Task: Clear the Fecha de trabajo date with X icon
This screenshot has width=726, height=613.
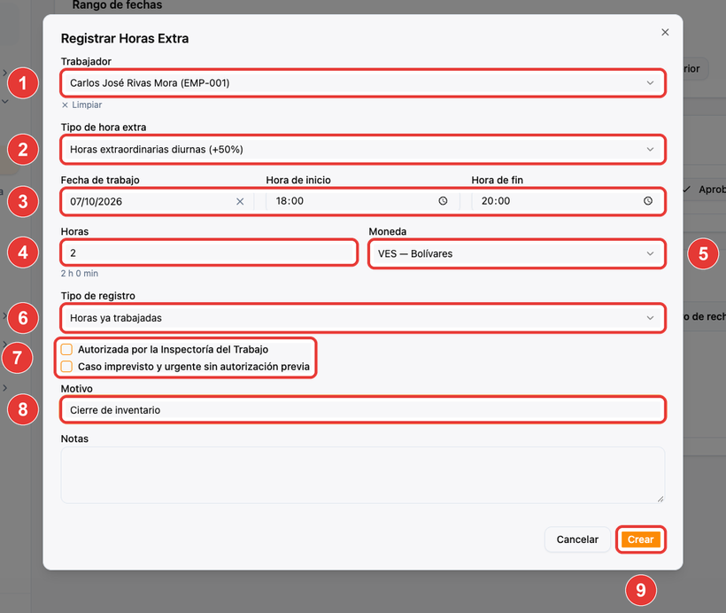Action: (x=240, y=202)
